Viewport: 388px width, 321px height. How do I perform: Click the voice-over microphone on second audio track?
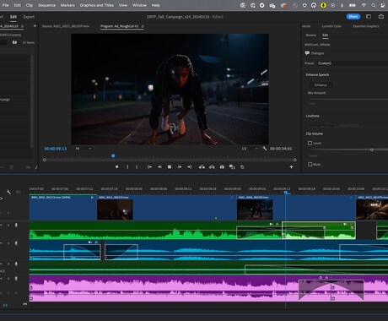(x=16, y=243)
